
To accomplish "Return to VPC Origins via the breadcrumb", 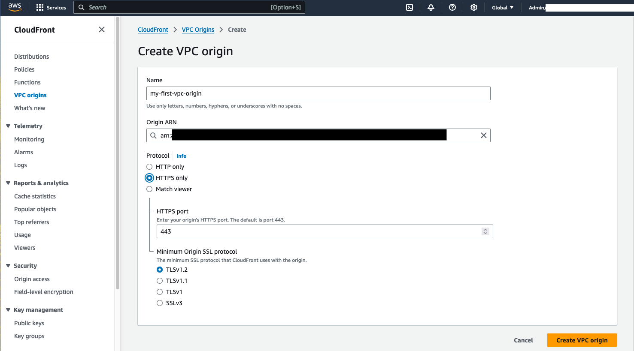I will tap(198, 30).
